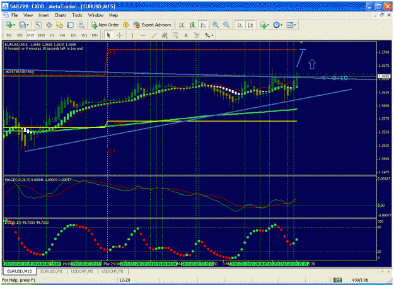Screen dimensions: 394x285
Task: Click the New Order button
Action: [105, 25]
